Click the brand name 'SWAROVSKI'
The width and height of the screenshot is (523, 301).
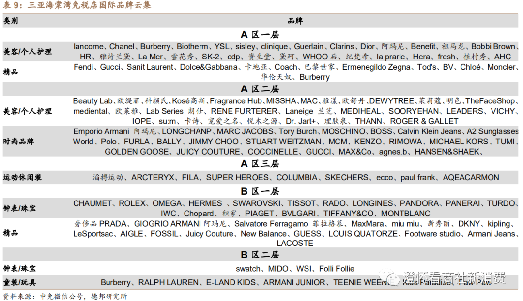click(257, 203)
